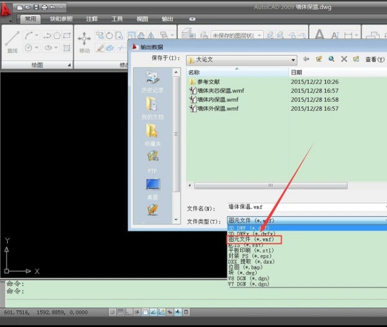Select the Rotate tool in the Modify panel

click(x=110, y=35)
